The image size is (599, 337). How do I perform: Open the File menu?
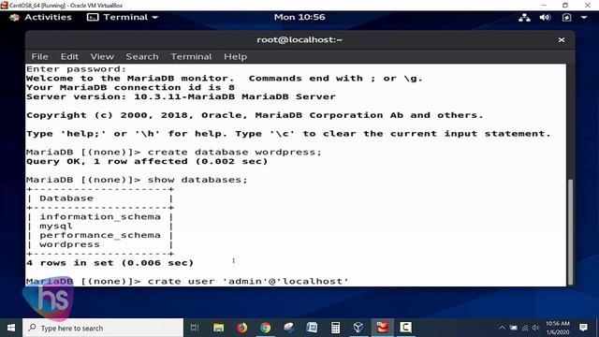point(39,56)
